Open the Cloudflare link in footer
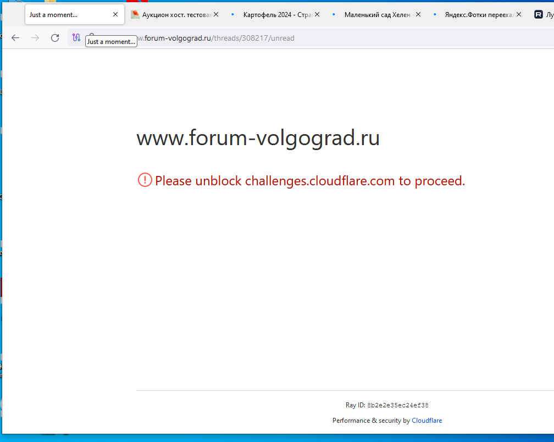The height and width of the screenshot is (442, 554). (427, 421)
